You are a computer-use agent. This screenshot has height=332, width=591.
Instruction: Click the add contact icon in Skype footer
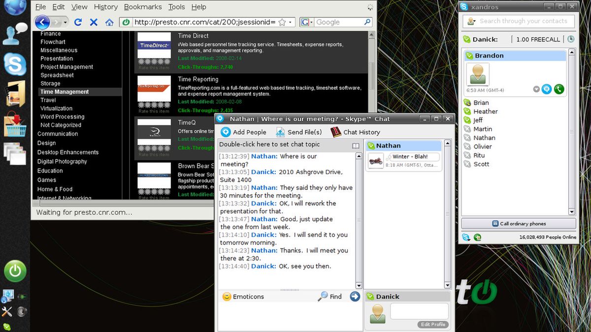(x=477, y=237)
